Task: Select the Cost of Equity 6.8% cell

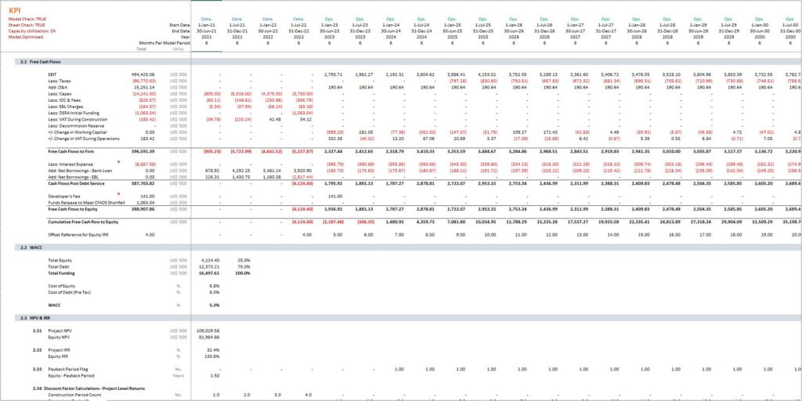Action: pos(215,286)
